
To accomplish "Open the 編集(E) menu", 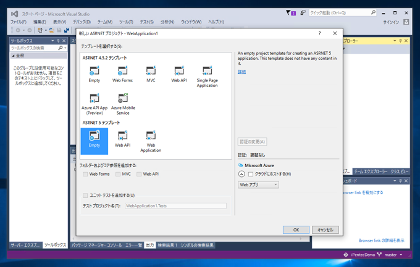I will [x=40, y=22].
